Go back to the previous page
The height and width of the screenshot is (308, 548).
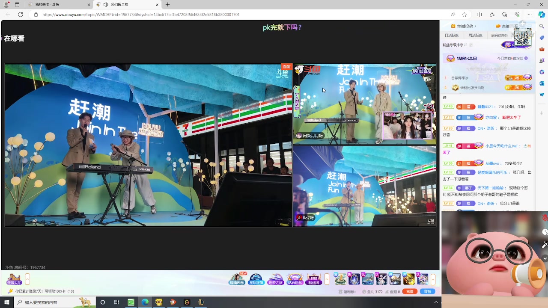(7, 15)
